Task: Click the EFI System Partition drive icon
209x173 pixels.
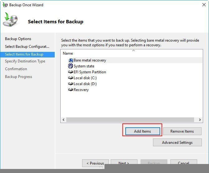Action: (x=71, y=72)
